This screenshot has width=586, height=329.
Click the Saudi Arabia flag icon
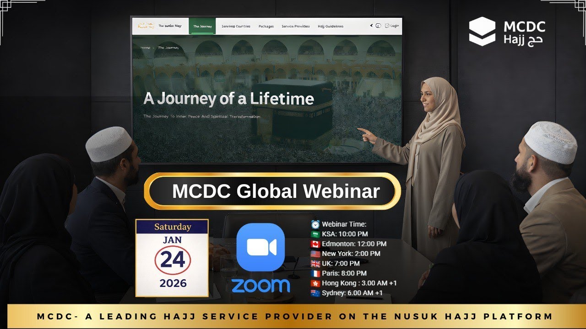tap(315, 234)
